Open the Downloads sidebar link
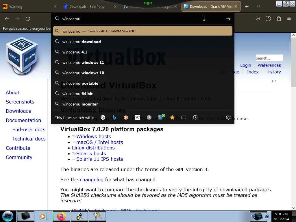The height and width of the screenshot is (222, 296). (18, 111)
